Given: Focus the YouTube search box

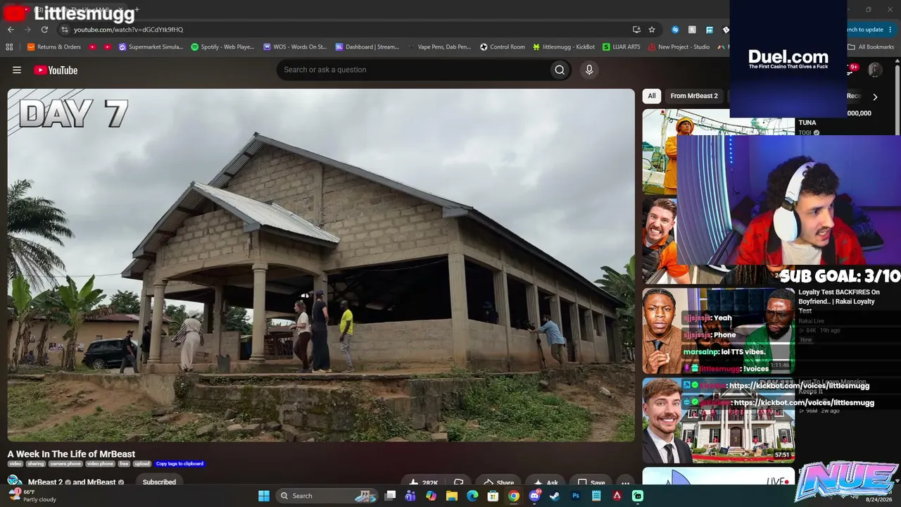Looking at the screenshot, I should point(414,70).
